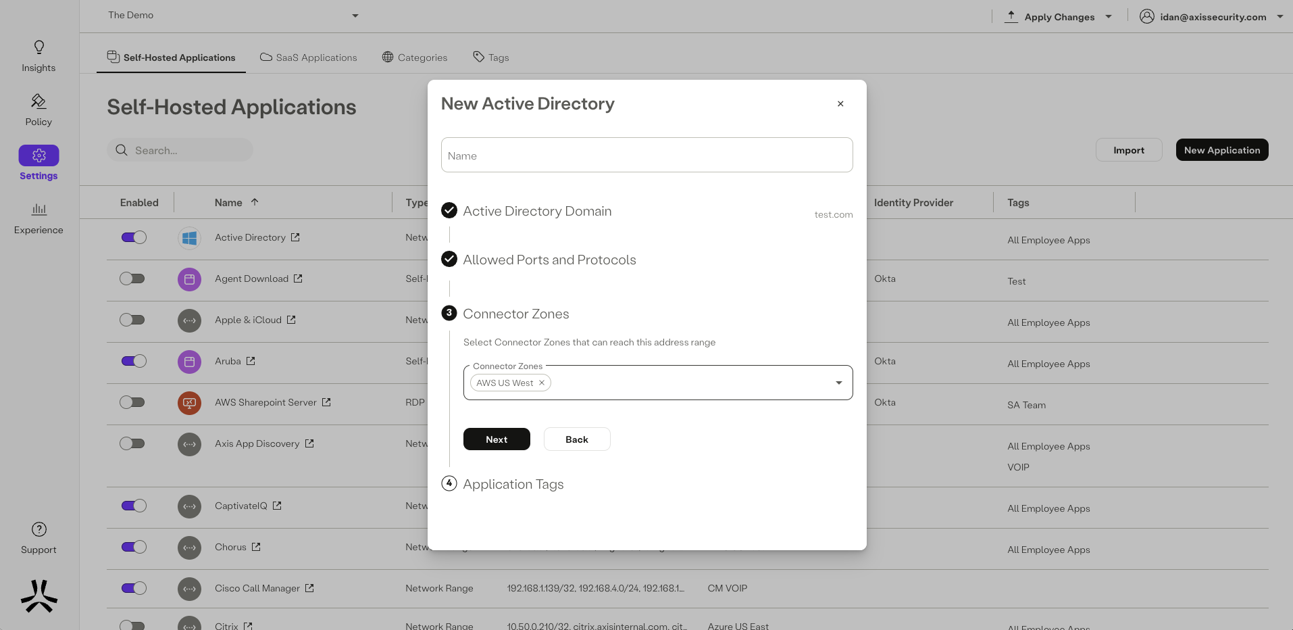Click the search magnifier icon
The width and height of the screenshot is (1293, 630).
pyautogui.click(x=122, y=150)
